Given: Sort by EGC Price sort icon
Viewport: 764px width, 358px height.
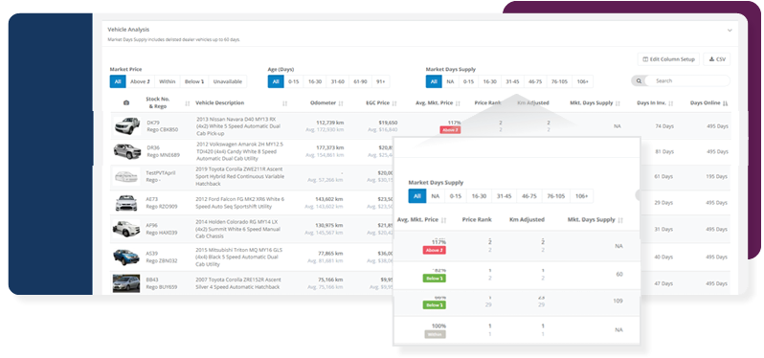Looking at the screenshot, I should click(x=394, y=103).
